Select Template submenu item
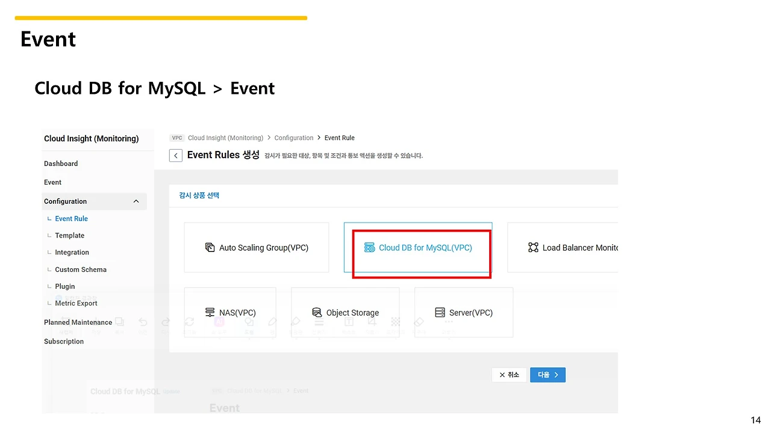This screenshot has height=433, width=771. pos(70,236)
